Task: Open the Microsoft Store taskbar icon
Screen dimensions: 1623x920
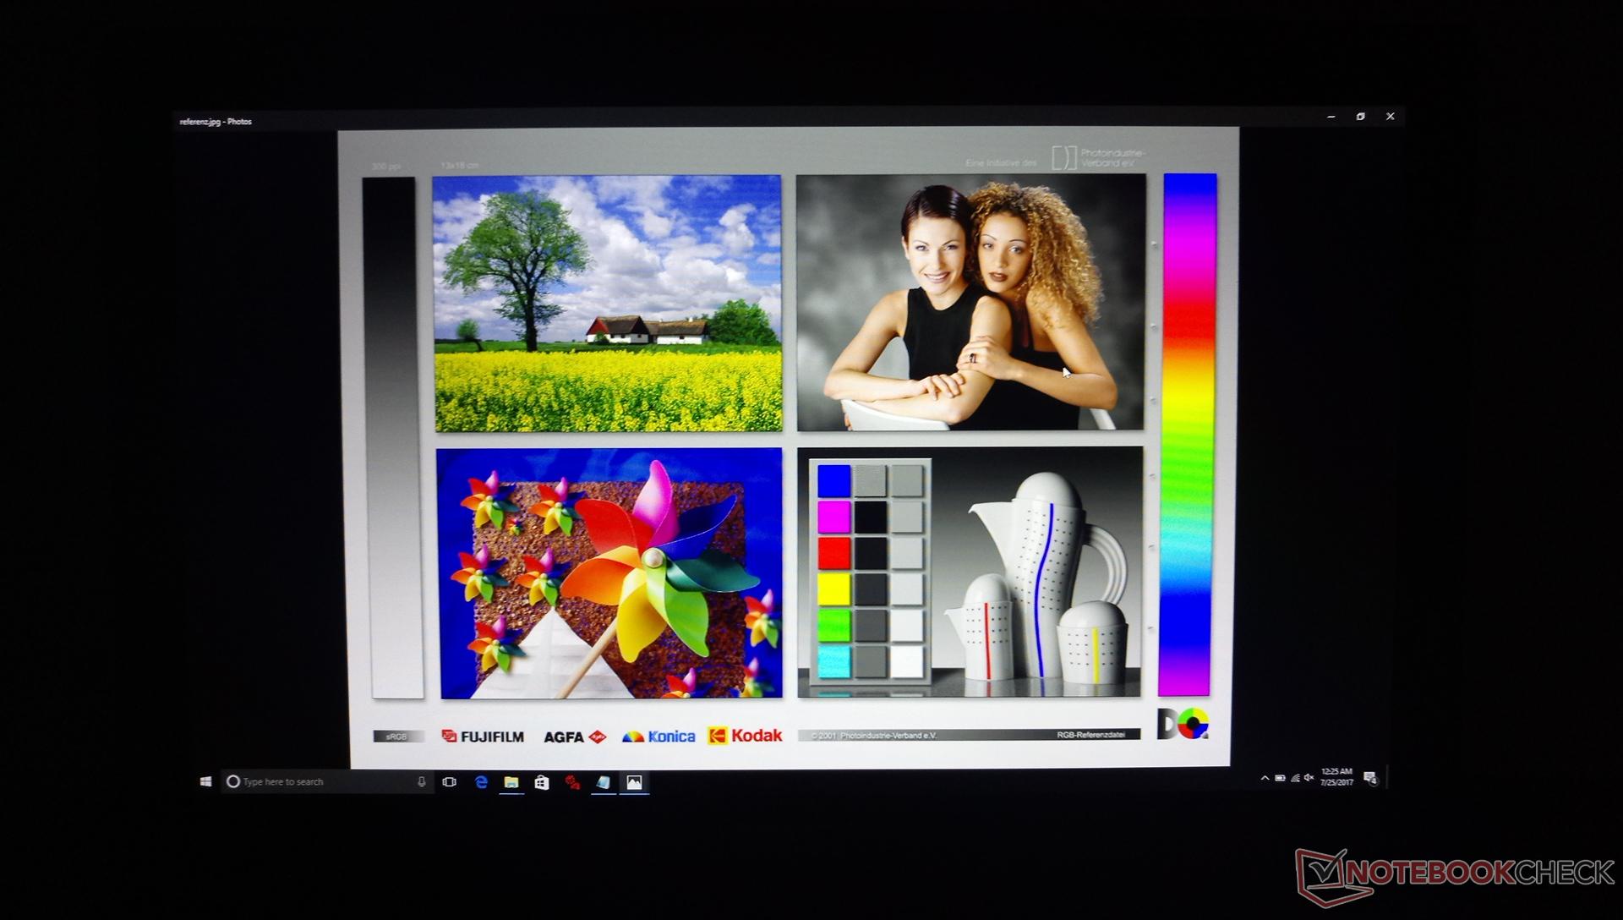Action: click(542, 782)
